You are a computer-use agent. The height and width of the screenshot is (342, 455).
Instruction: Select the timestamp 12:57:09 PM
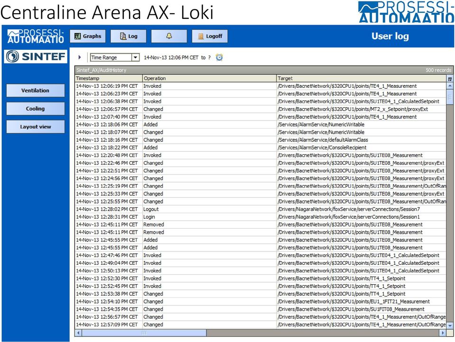[x=107, y=324]
